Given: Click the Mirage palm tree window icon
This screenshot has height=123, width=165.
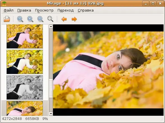Looking at the screenshot, I should click(x=4, y=3).
